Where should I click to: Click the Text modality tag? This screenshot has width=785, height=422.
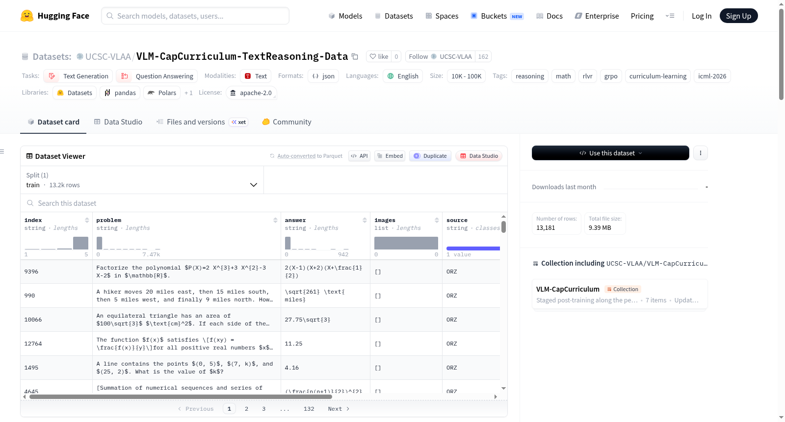256,76
